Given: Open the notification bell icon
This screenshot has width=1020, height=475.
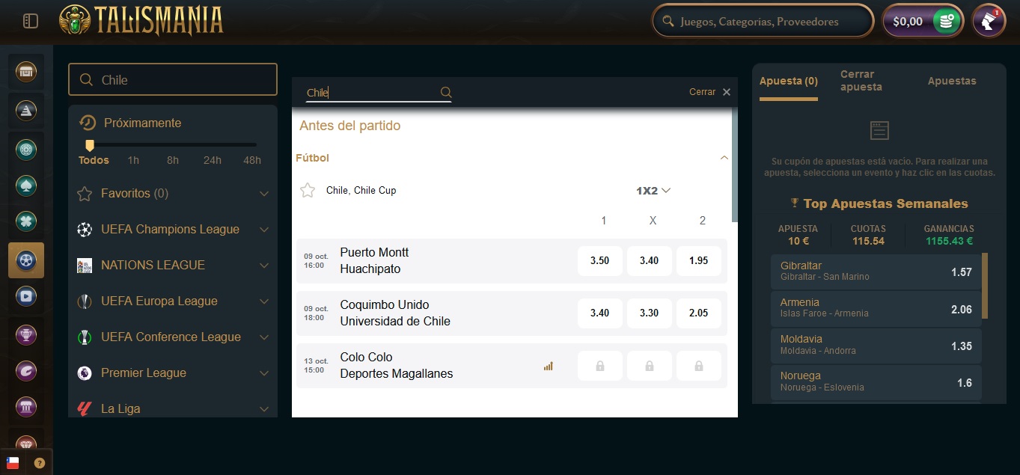Looking at the screenshot, I should click(988, 20).
